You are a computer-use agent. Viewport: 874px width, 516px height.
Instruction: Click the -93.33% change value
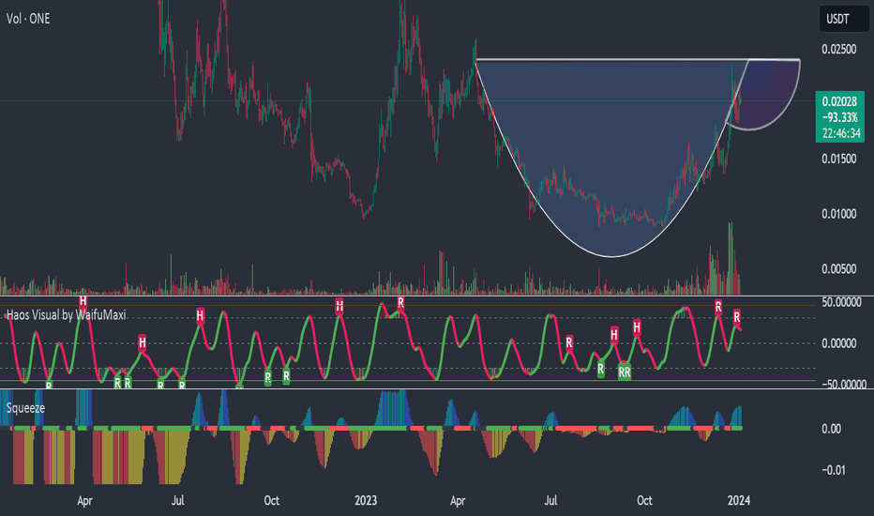coord(839,117)
